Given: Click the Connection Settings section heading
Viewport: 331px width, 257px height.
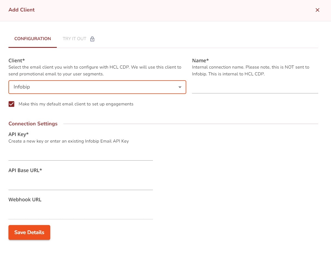Looking at the screenshot, I should coord(33,124).
